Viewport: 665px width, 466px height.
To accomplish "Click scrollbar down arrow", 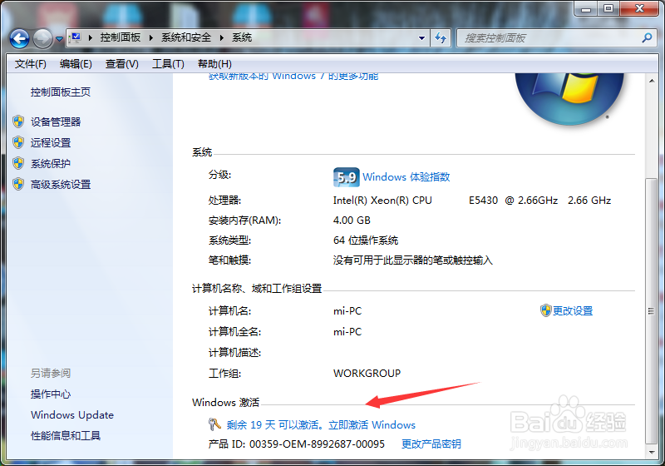I will [652, 453].
